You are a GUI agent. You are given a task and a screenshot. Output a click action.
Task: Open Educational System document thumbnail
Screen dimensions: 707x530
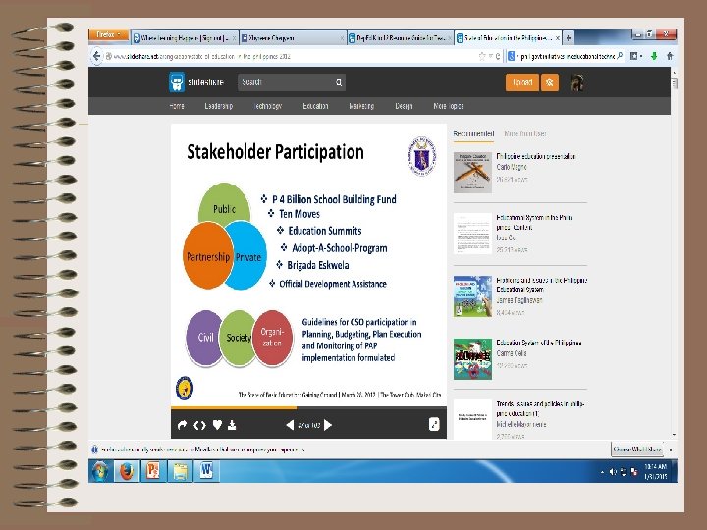(472, 234)
